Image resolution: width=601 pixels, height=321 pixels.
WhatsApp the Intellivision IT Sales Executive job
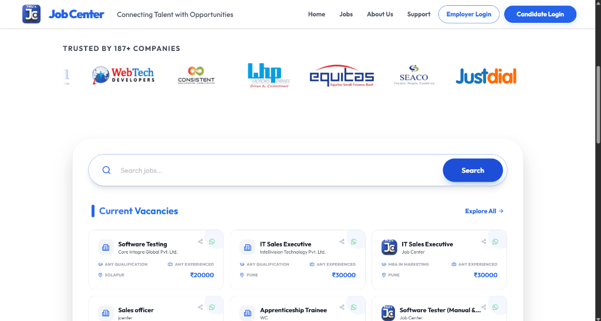[354, 242]
